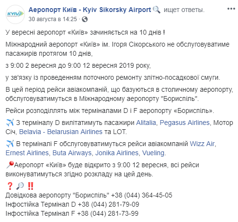The width and height of the screenshot is (238, 222).
Task: Click the red pushpin emoji
Action: (10, 165)
